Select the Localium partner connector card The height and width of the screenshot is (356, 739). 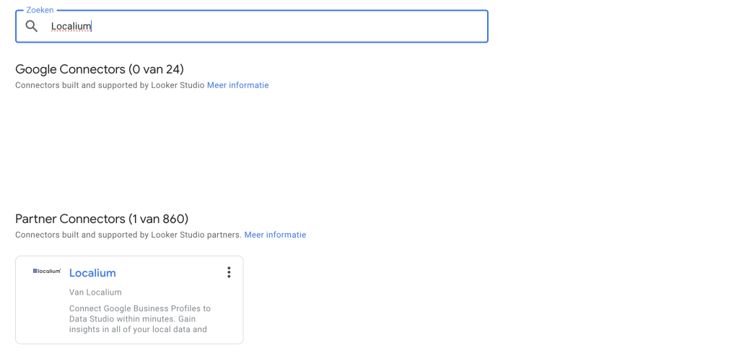[x=129, y=300]
